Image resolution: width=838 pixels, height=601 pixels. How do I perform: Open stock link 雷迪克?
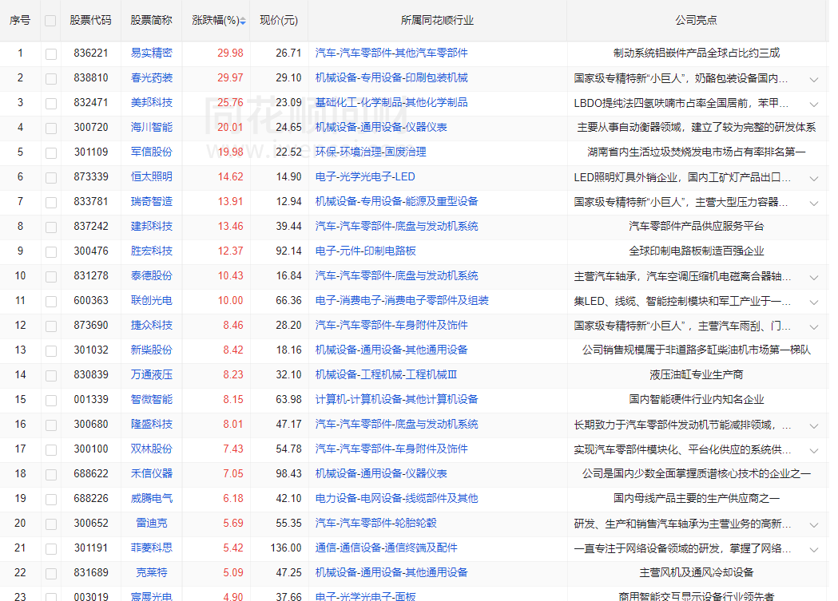(151, 523)
